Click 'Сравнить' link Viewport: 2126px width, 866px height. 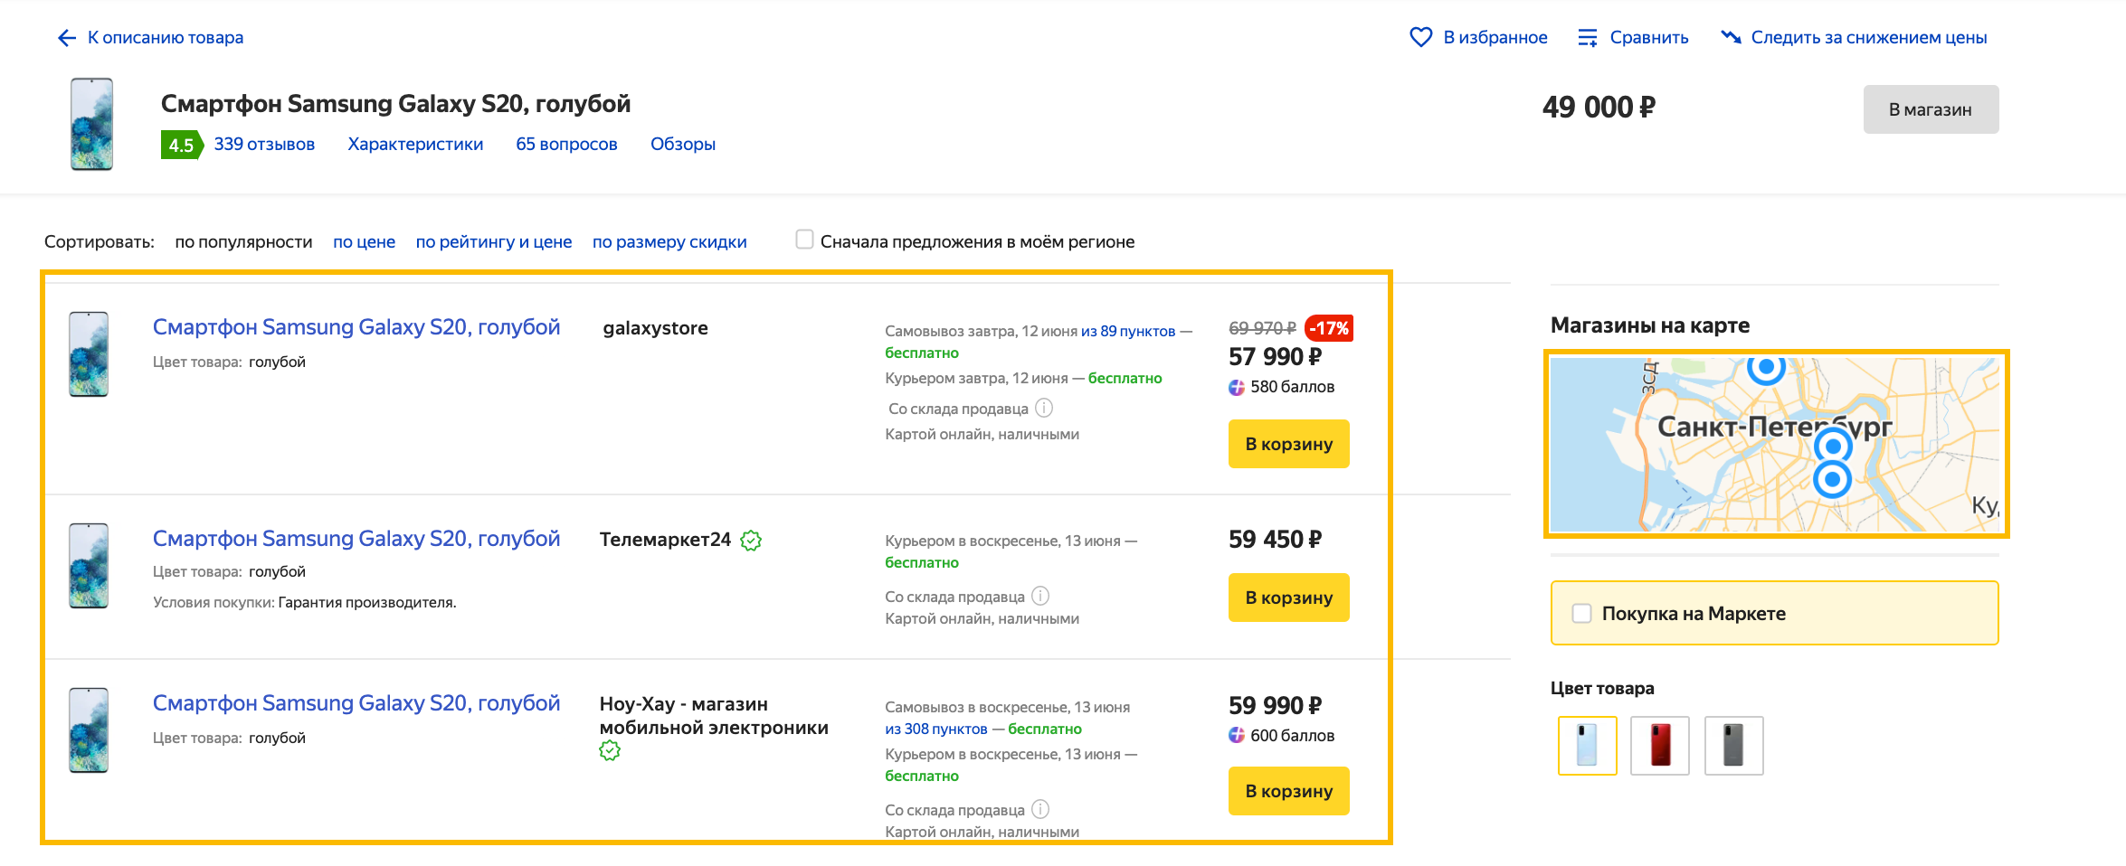pyautogui.click(x=1649, y=38)
